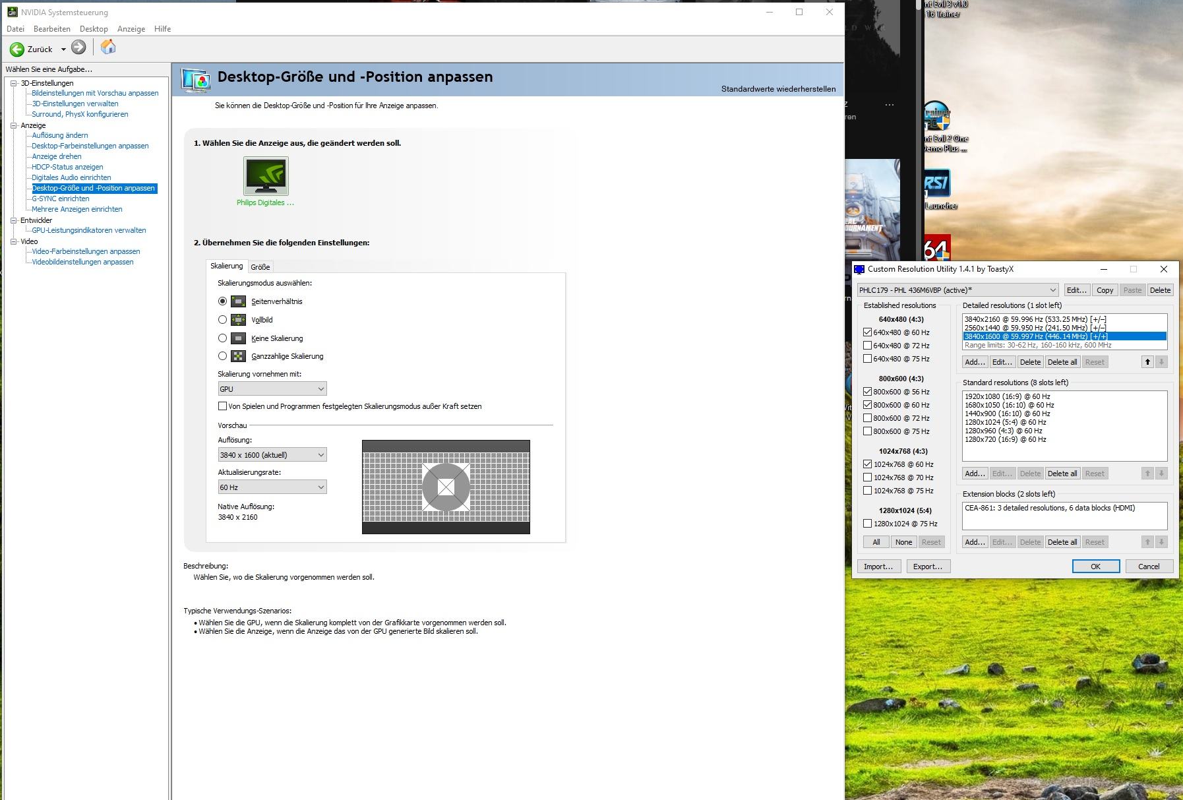Open Aktualisierungsrate 60 Hz dropdown

pos(272,487)
